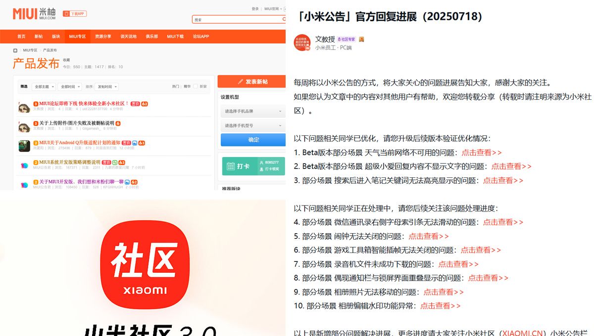Click the image attachment icon on Android Q thread

coord(135,143)
